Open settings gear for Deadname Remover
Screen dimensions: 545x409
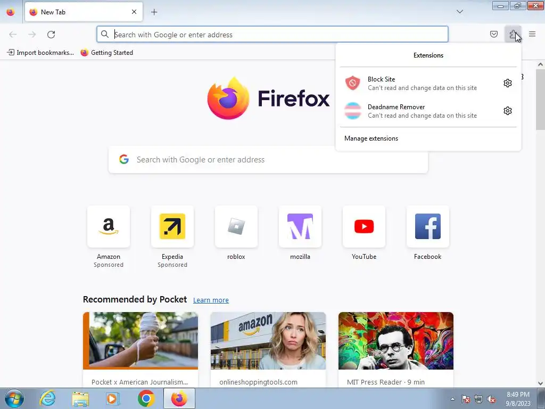(507, 111)
